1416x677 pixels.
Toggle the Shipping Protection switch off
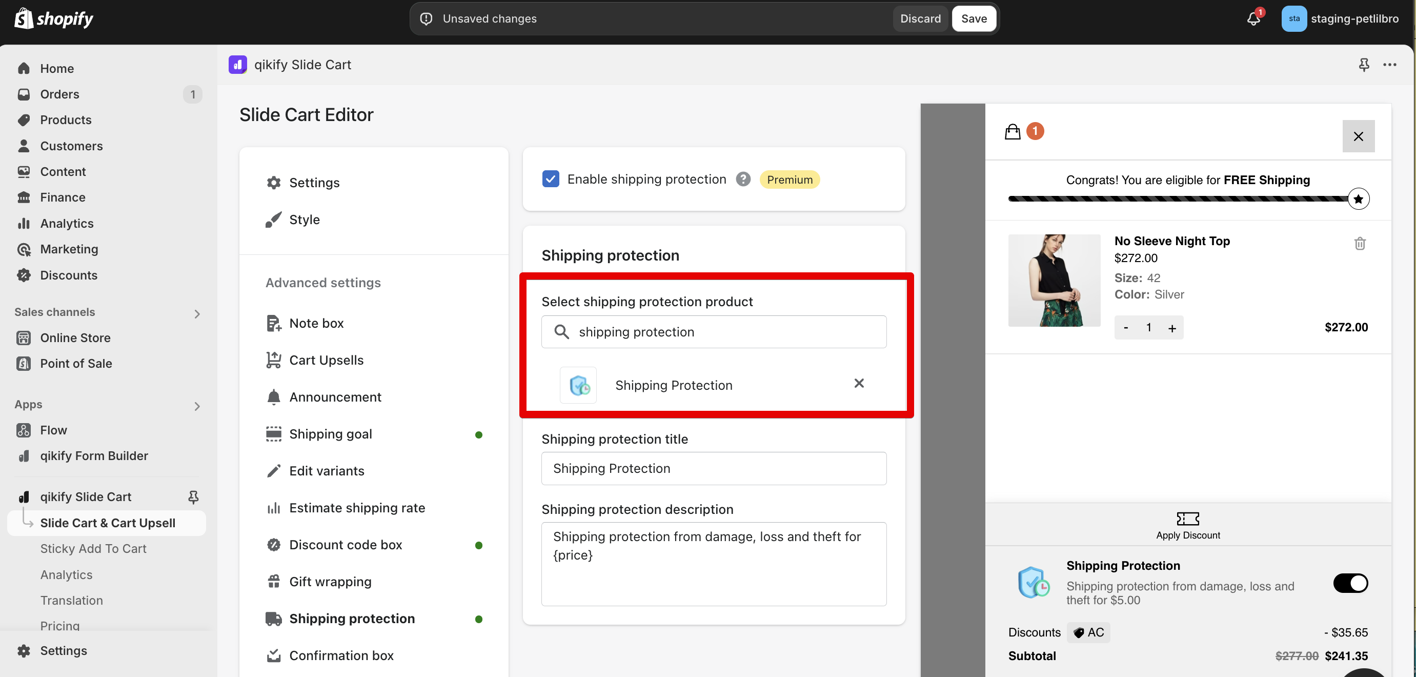[x=1350, y=584]
